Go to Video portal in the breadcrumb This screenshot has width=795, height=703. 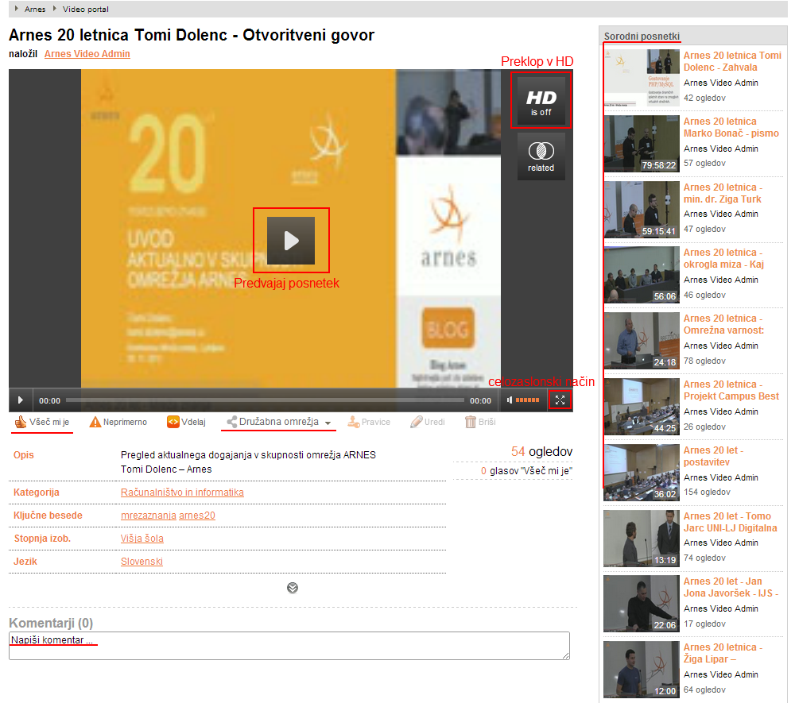86,9
